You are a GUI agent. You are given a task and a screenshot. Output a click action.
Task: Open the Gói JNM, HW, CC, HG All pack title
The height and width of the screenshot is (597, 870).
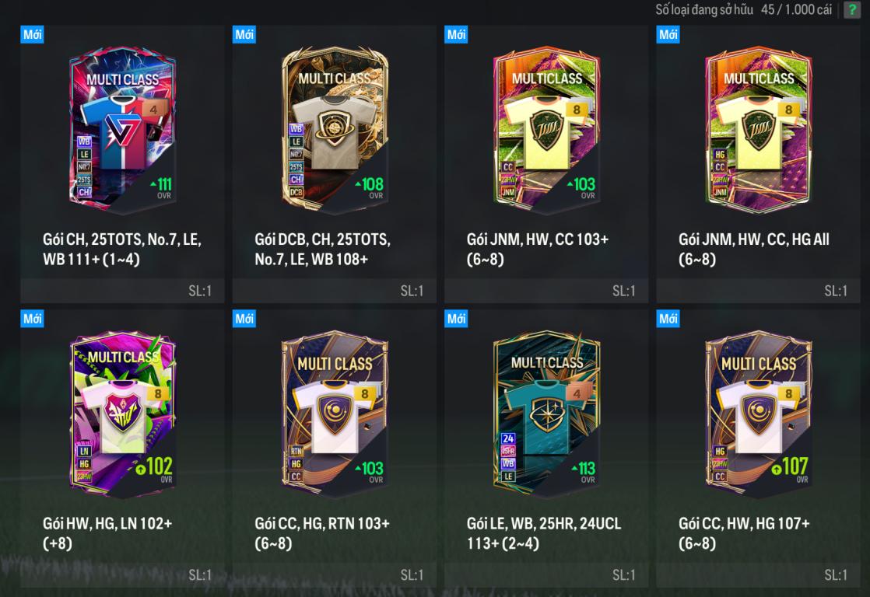click(x=754, y=249)
